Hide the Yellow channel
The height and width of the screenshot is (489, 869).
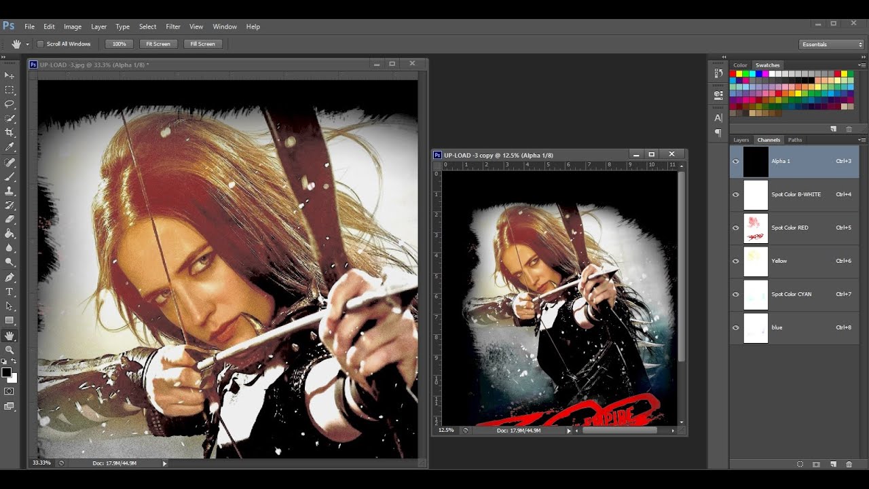click(x=736, y=261)
